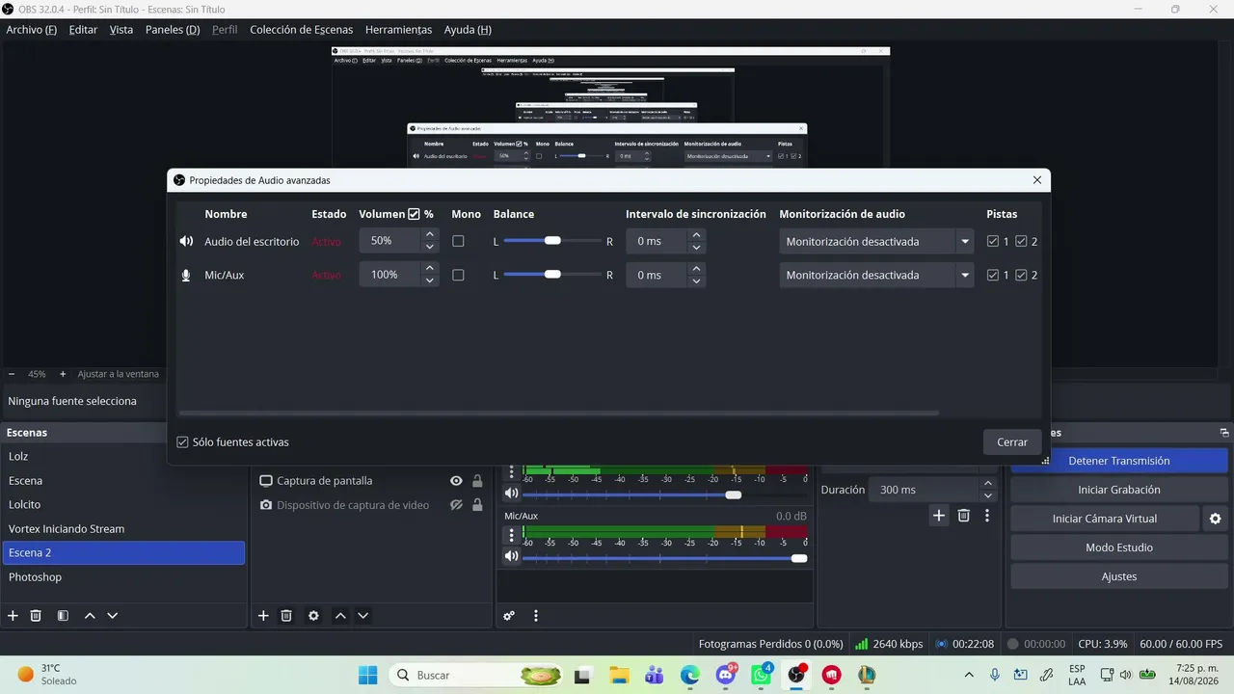This screenshot has width=1234, height=694.
Task: Add a new source with the plus icon
Action: click(x=263, y=616)
